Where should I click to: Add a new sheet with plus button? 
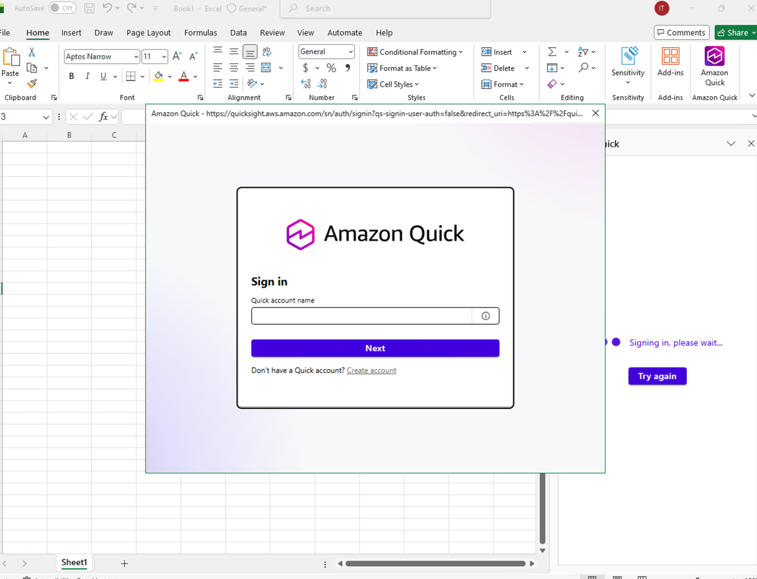(124, 564)
